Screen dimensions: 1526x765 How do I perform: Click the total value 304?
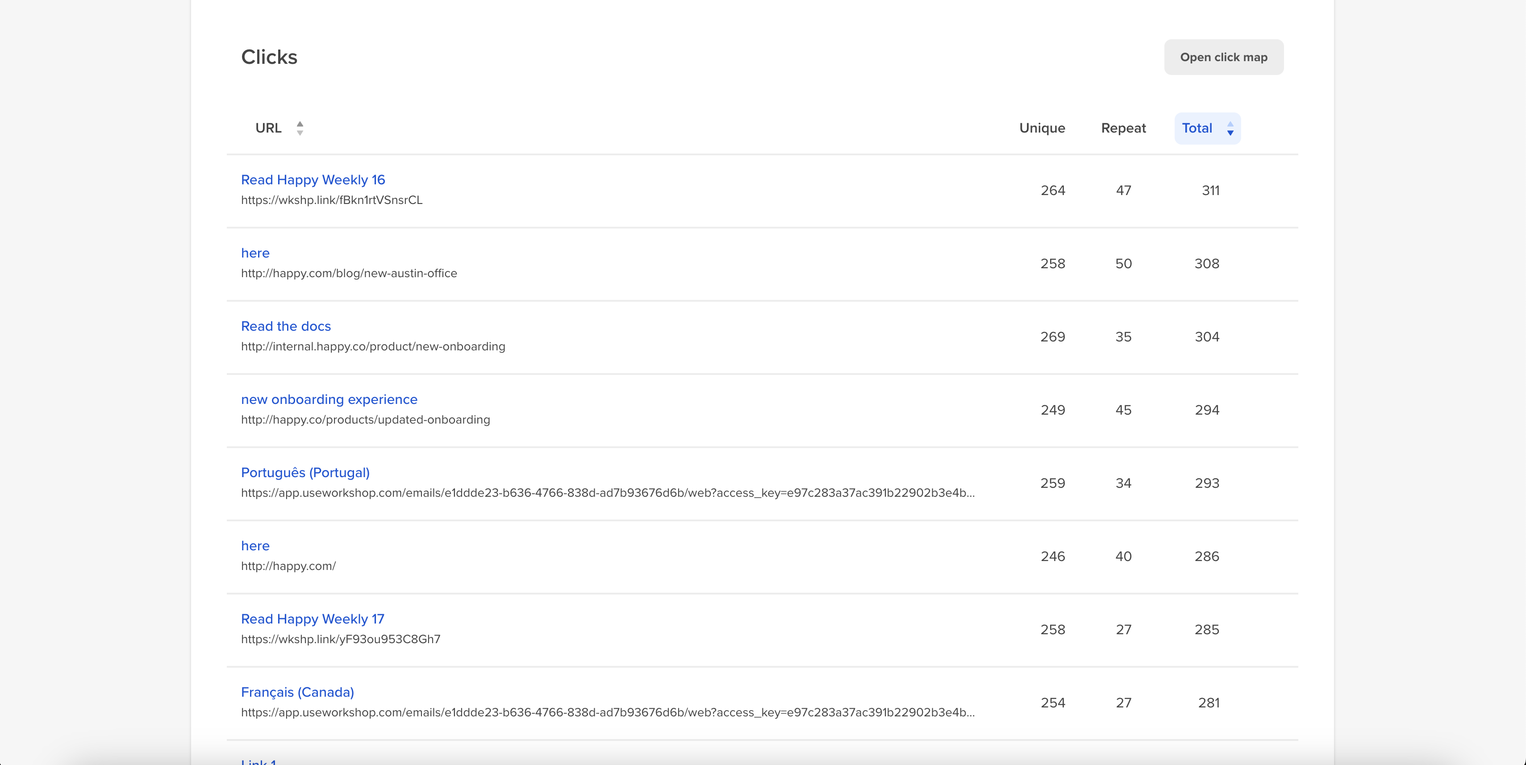coord(1207,337)
